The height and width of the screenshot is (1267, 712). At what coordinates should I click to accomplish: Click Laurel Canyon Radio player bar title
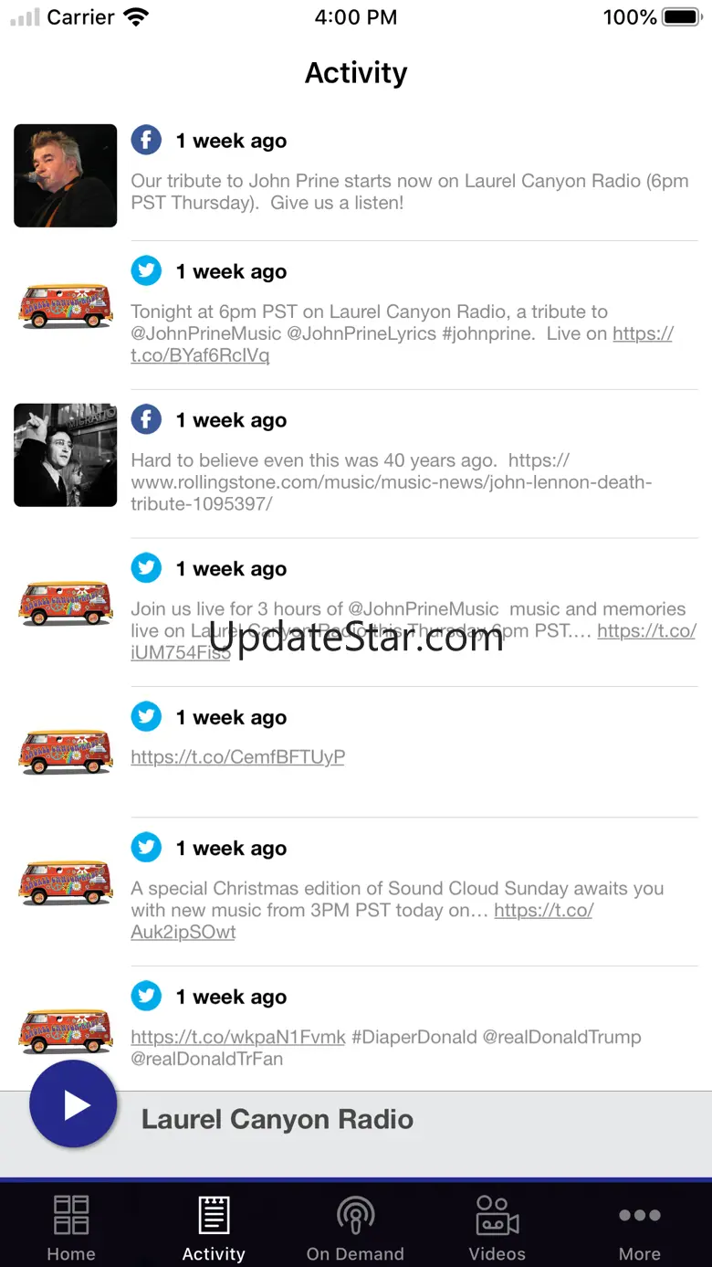coord(277,1119)
